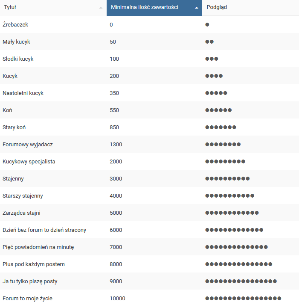The width and height of the screenshot is (299, 305).
Task: Click the Podgląd column header
Action: click(217, 7)
